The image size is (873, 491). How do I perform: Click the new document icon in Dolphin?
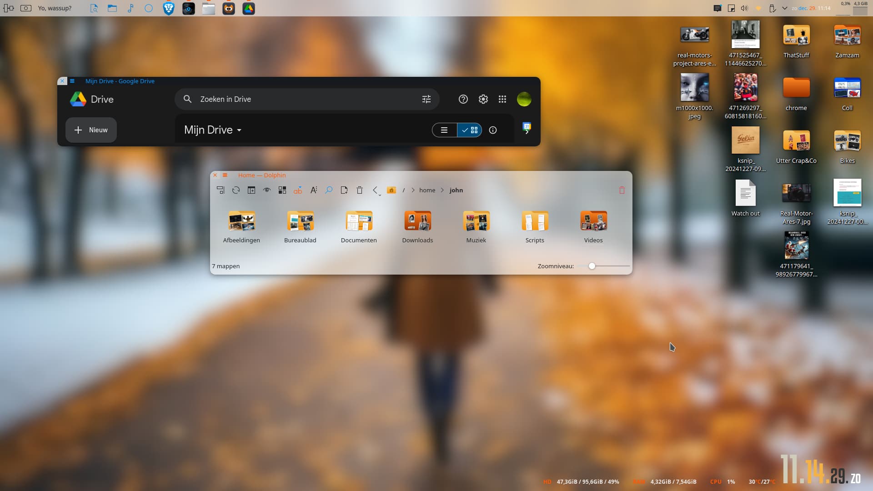(x=344, y=190)
